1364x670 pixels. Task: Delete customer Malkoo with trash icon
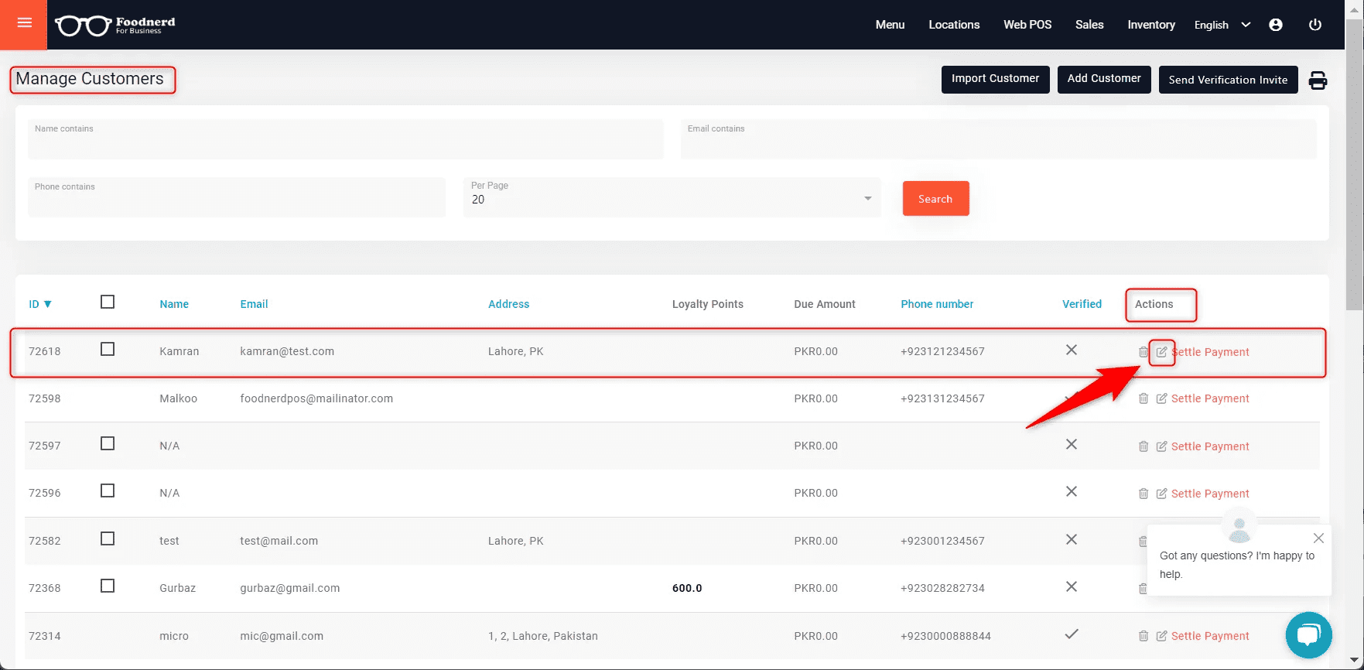[1144, 398]
